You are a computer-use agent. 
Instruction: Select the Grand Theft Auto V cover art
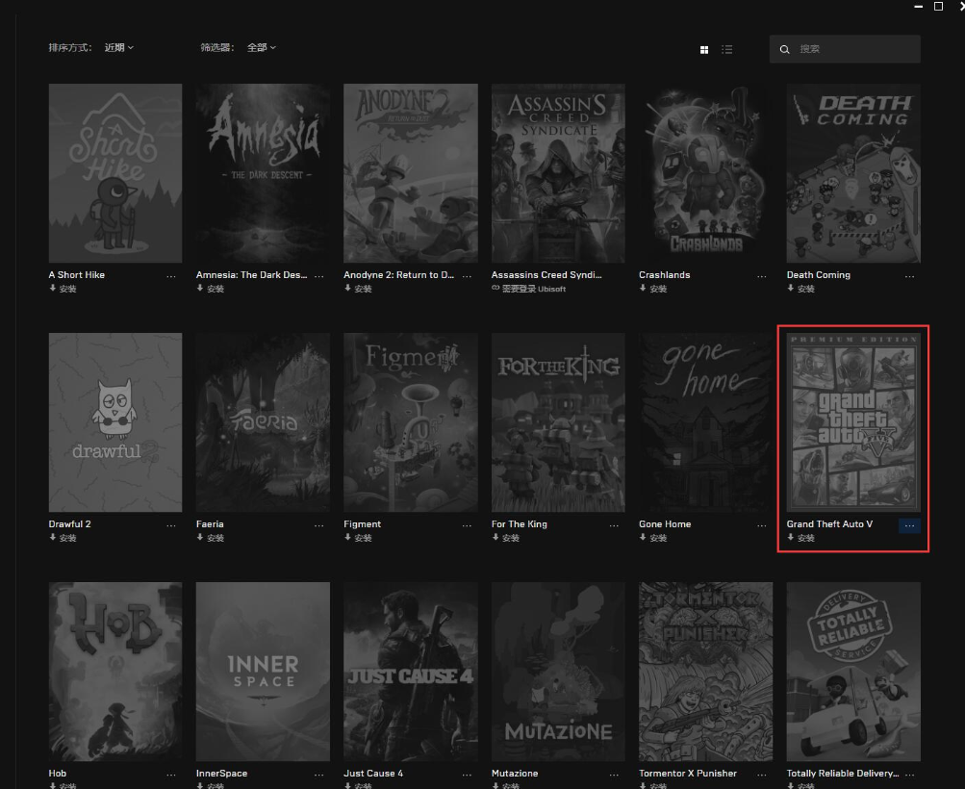click(853, 422)
